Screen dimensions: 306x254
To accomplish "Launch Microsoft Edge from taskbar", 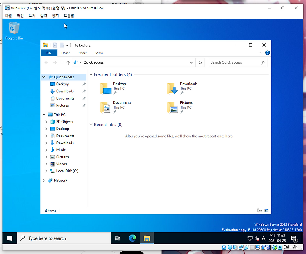I will 133,238.
